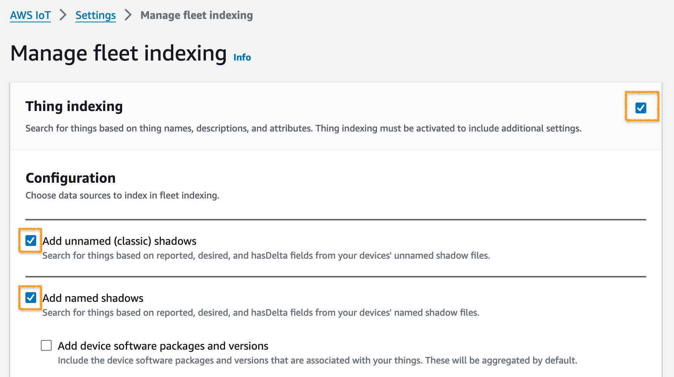674x377 pixels.
Task: Click the chevron after the AWS IoT breadcrumb
Action: pos(63,15)
